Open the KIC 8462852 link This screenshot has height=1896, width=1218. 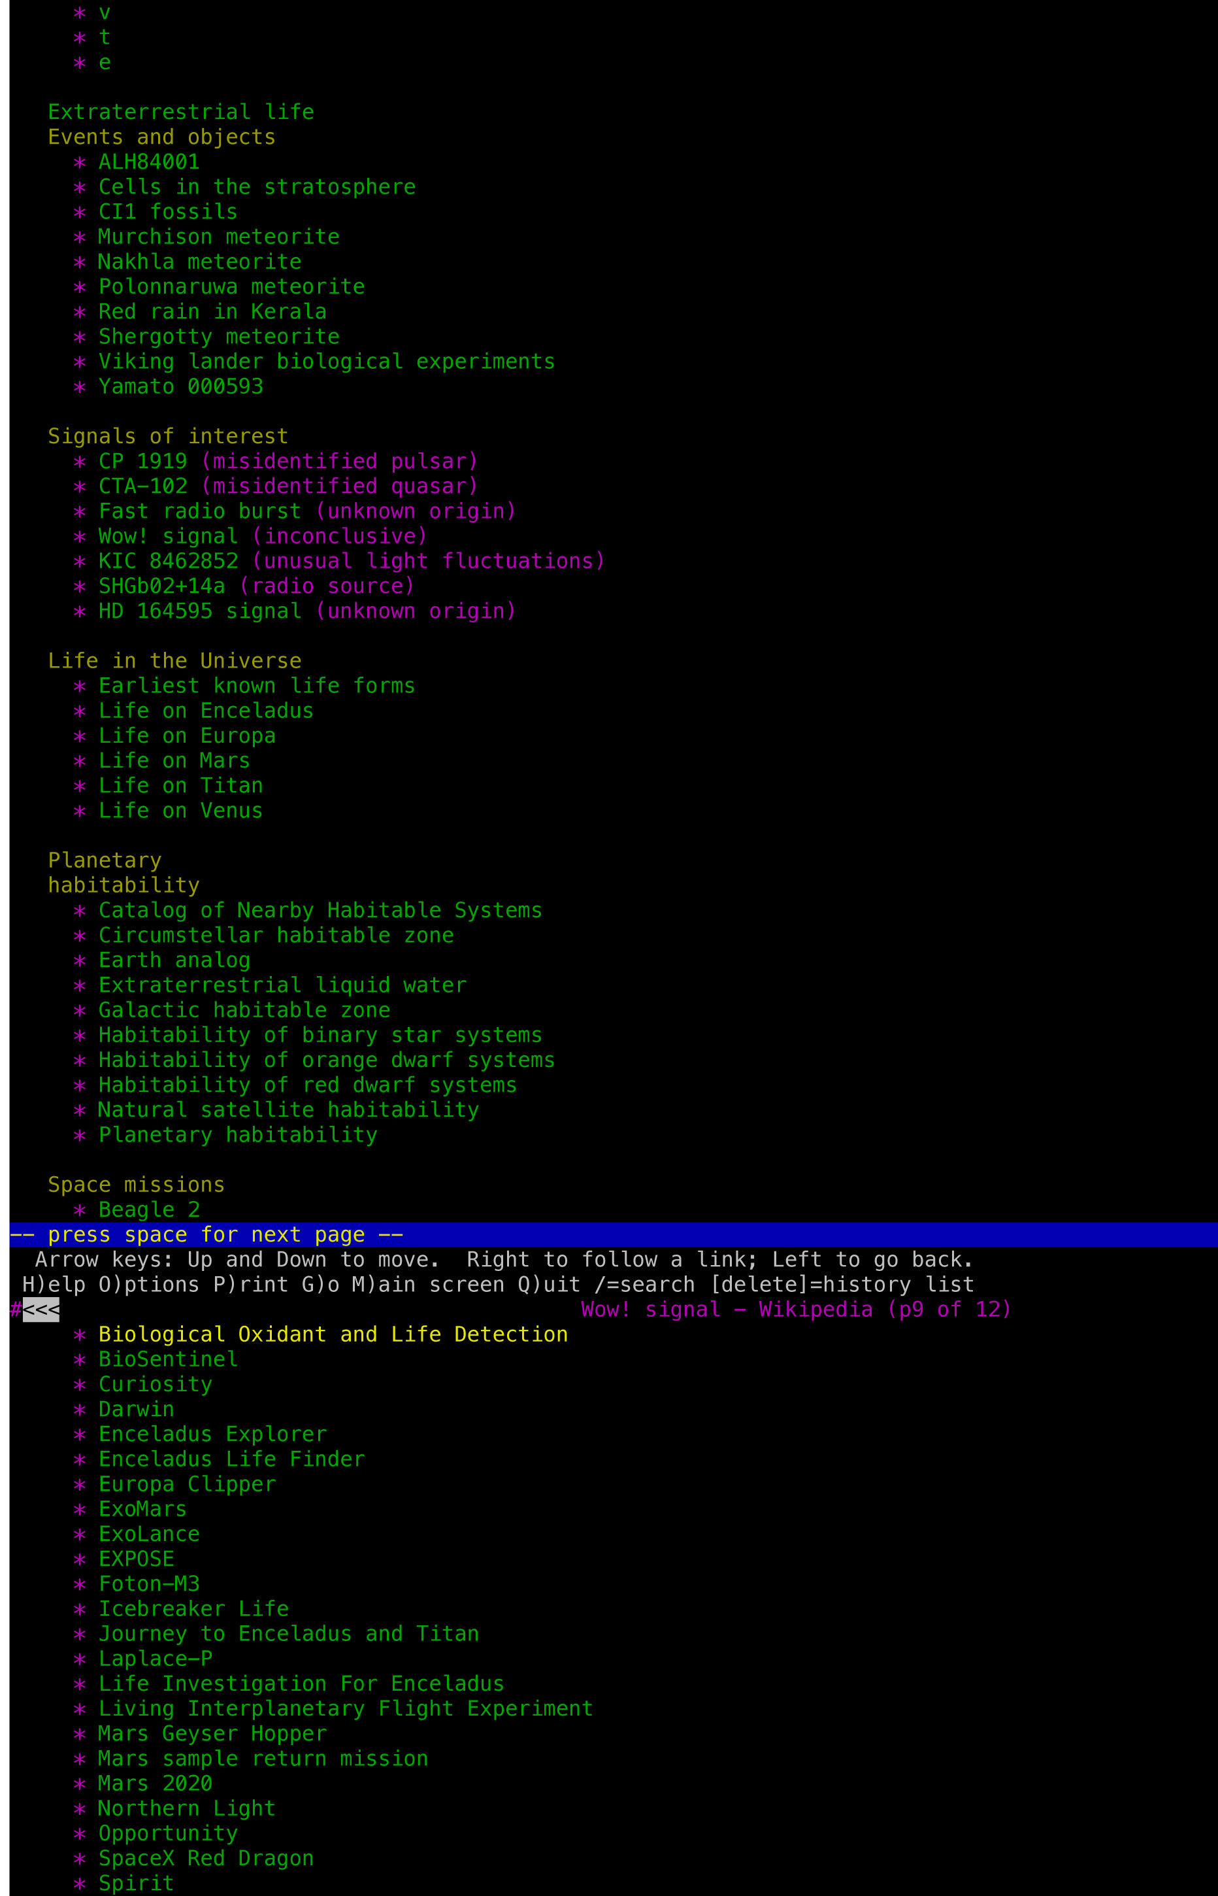pyautogui.click(x=168, y=561)
